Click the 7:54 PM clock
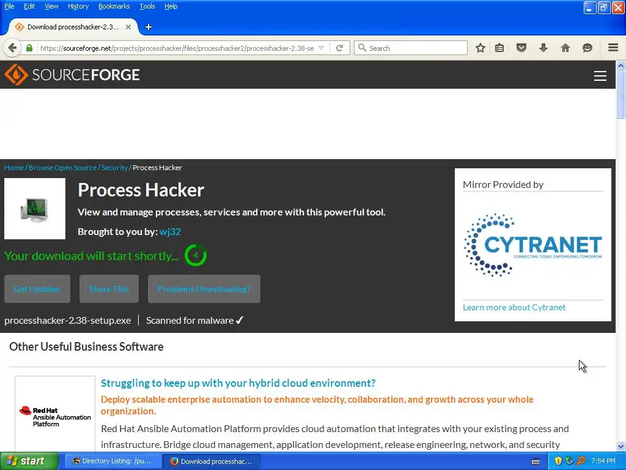Image resolution: width=626 pixels, height=470 pixels. [603, 461]
